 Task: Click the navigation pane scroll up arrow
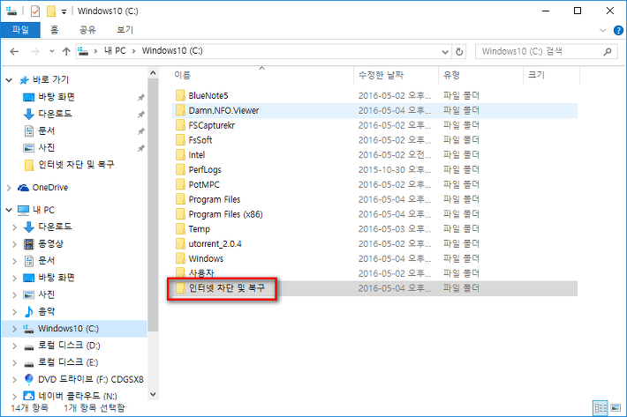click(x=153, y=73)
